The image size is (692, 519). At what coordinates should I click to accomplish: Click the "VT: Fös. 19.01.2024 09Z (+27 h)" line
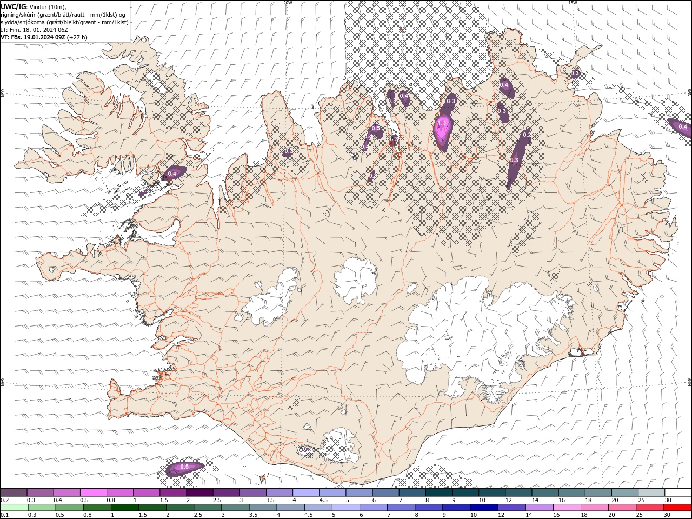(x=44, y=37)
